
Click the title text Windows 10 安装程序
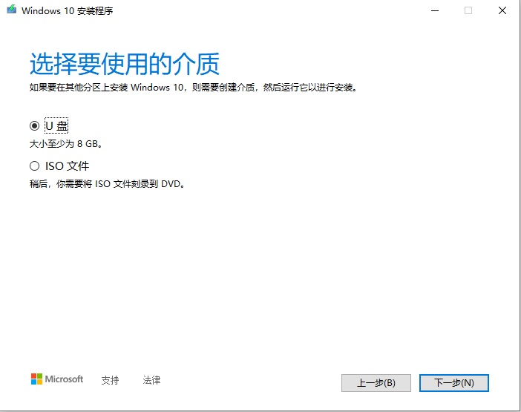tap(68, 10)
